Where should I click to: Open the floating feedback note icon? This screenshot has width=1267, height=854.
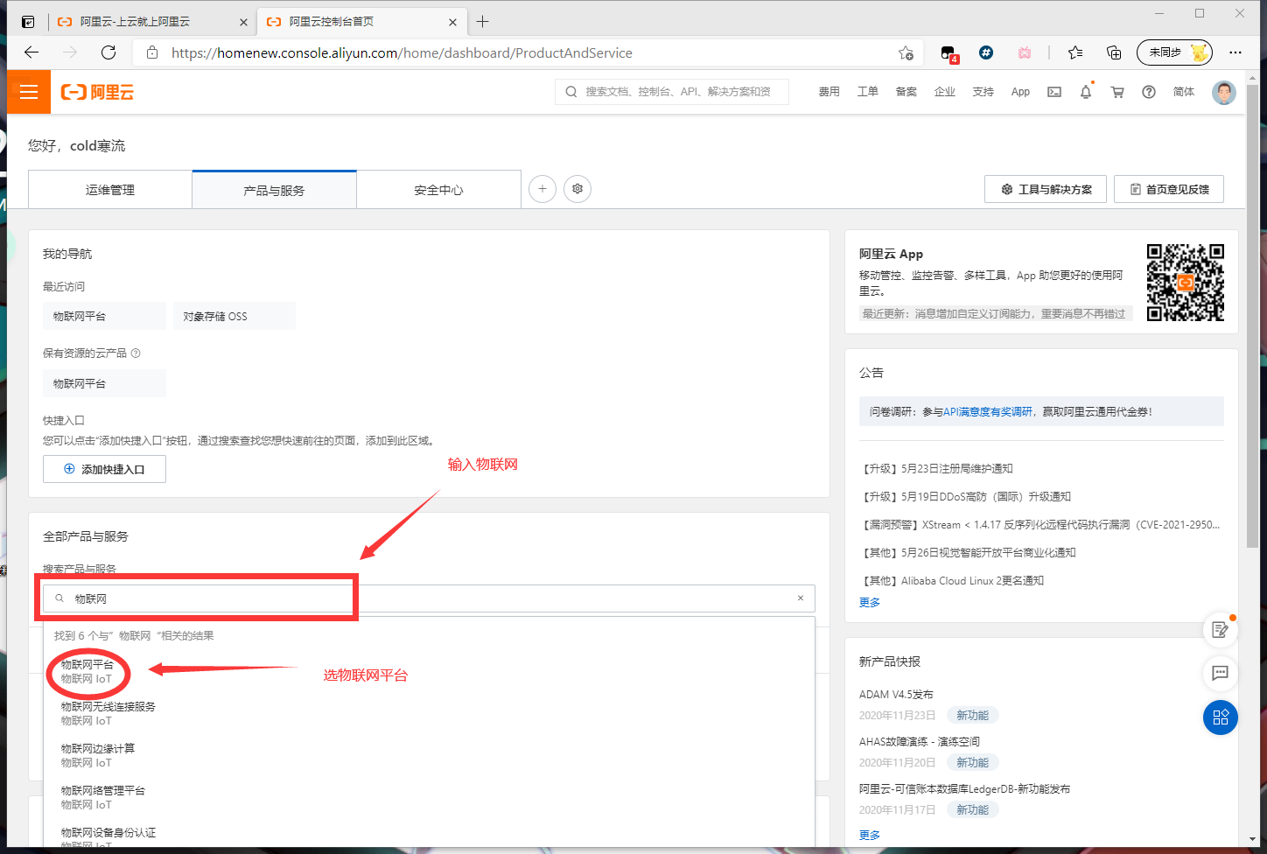pyautogui.click(x=1221, y=629)
